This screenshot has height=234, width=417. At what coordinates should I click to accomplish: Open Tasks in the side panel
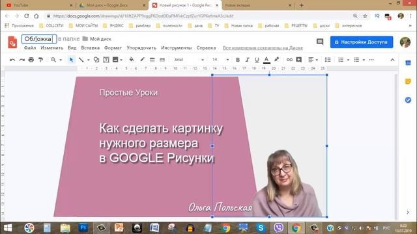[408, 100]
